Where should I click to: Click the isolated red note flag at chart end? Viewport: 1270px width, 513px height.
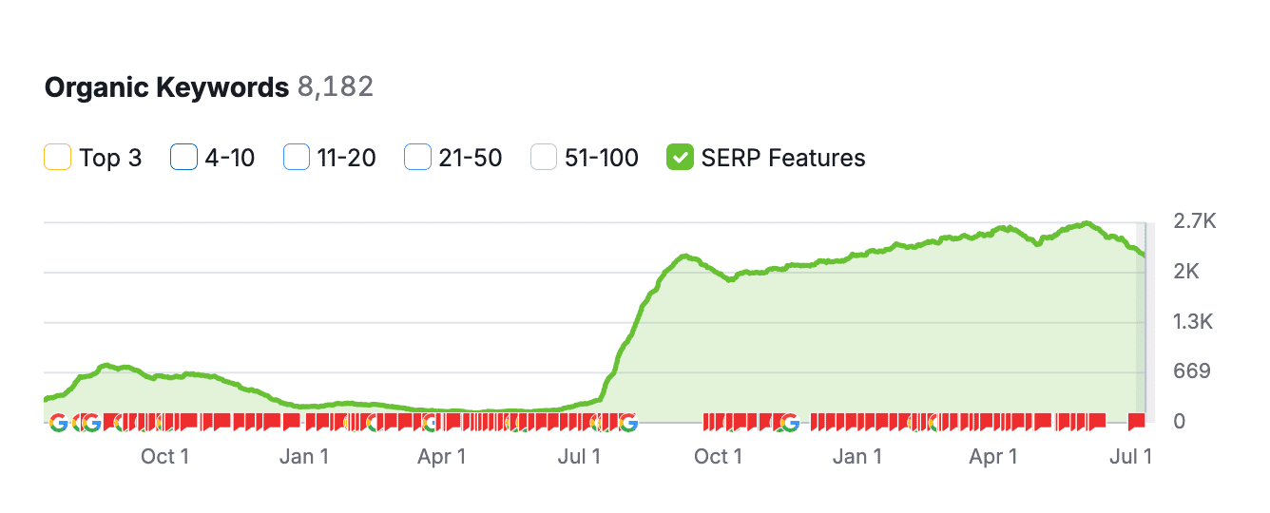click(x=1136, y=421)
